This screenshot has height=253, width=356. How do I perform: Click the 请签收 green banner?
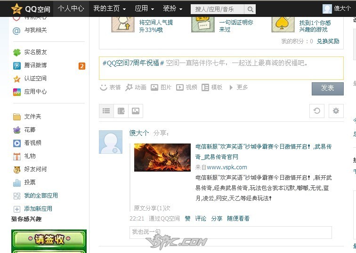[x=49, y=239]
